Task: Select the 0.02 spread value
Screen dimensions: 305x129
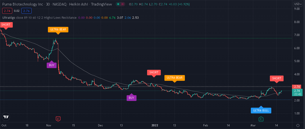Action: (16, 11)
